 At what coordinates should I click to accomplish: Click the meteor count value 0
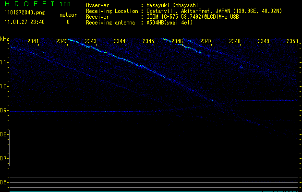click(68, 22)
